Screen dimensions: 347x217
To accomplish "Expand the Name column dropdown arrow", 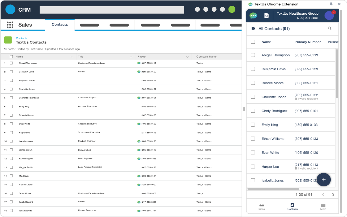I will (72, 57).
